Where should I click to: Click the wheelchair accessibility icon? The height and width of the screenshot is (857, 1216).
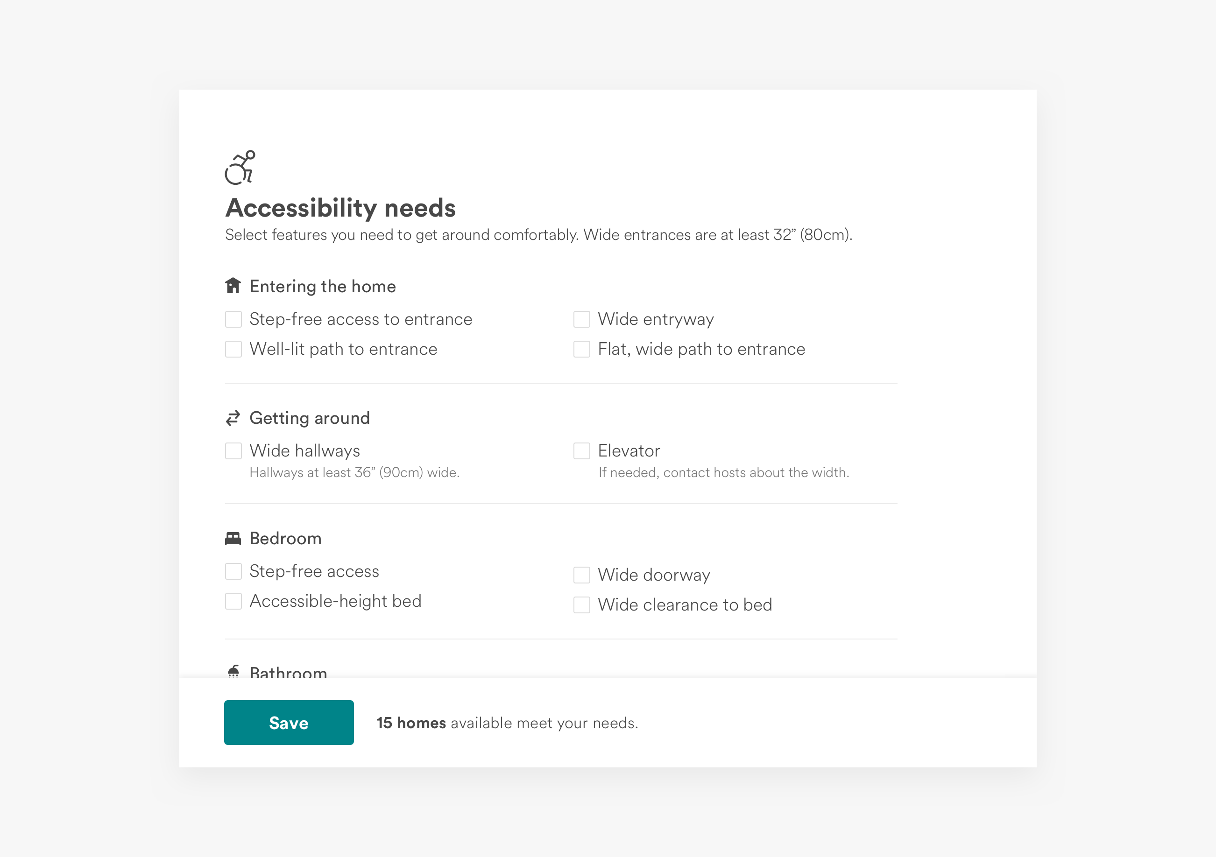tap(240, 168)
